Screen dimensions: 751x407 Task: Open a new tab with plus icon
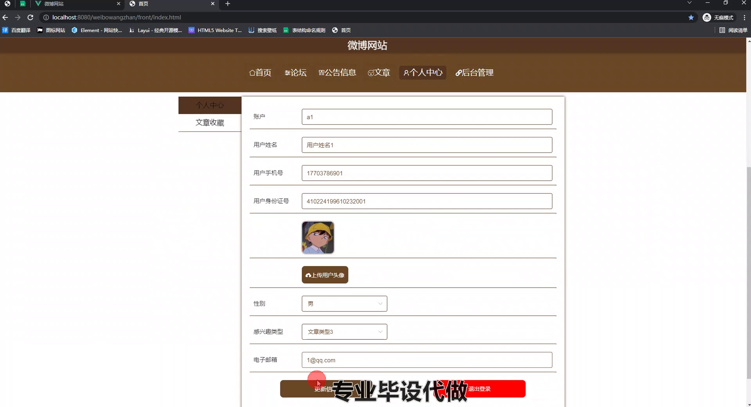(228, 4)
